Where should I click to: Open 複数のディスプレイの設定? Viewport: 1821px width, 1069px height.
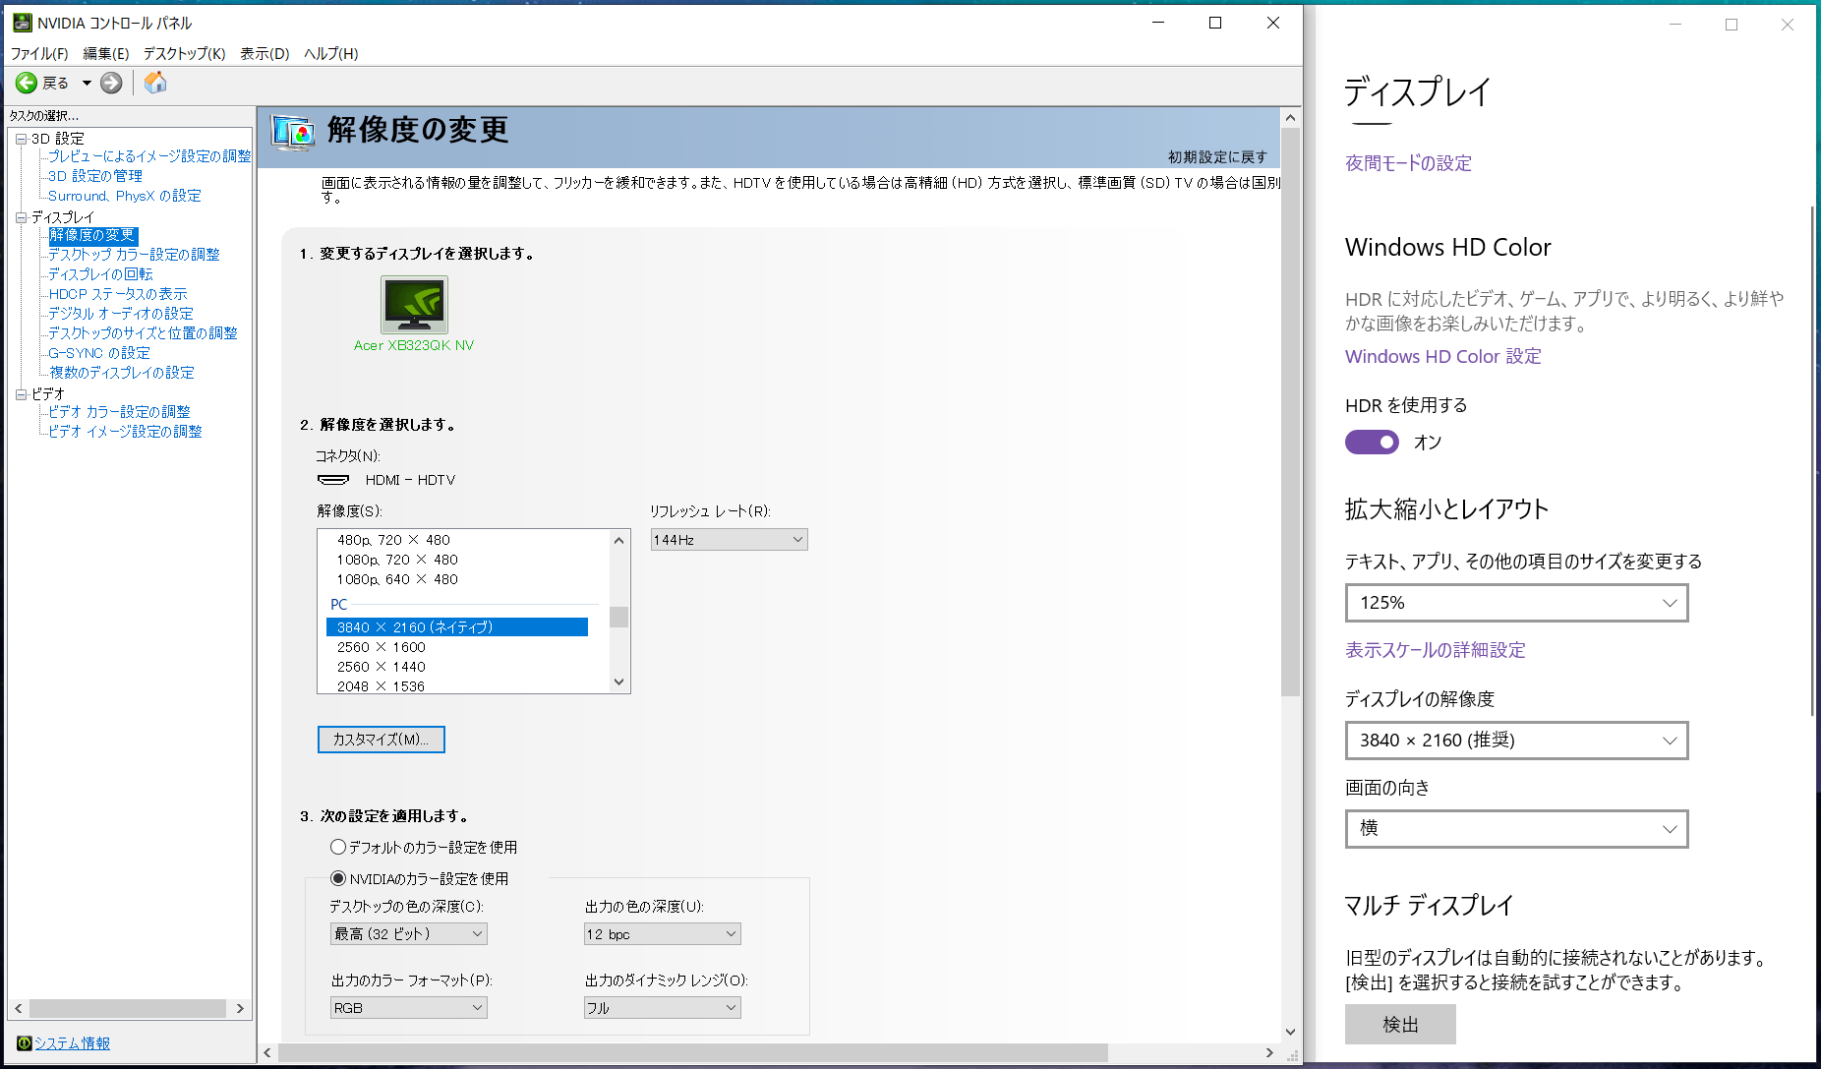pyautogui.click(x=122, y=373)
